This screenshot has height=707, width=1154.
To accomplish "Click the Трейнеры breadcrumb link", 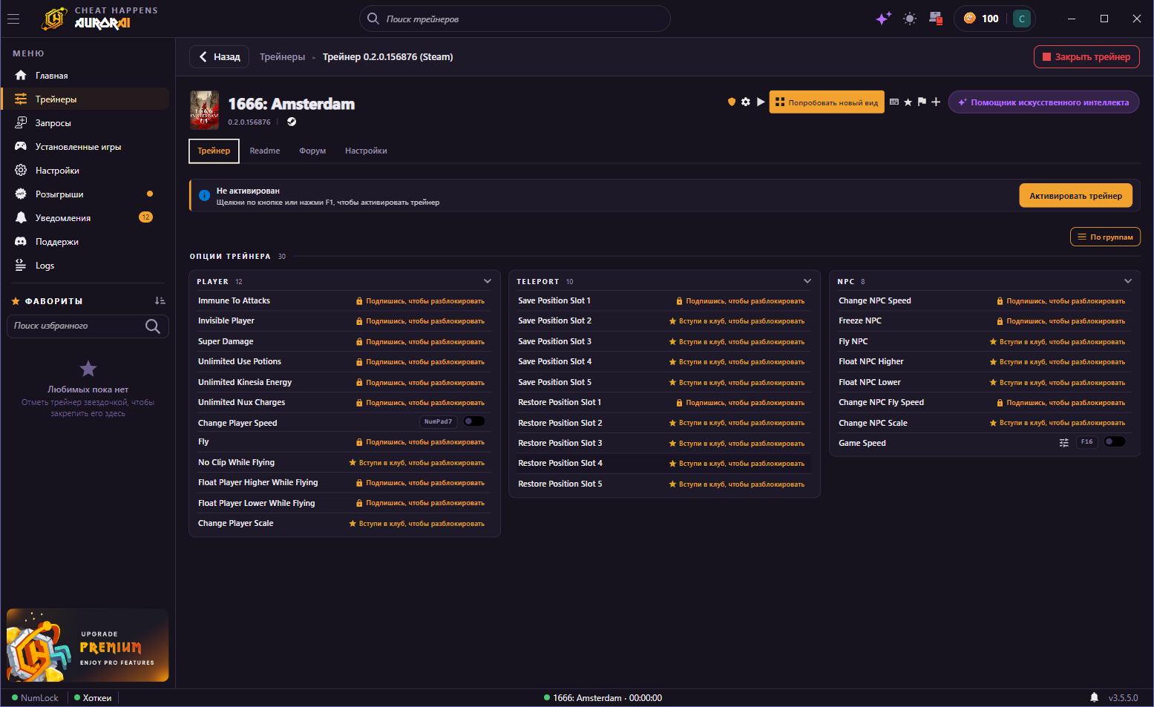I will point(282,57).
